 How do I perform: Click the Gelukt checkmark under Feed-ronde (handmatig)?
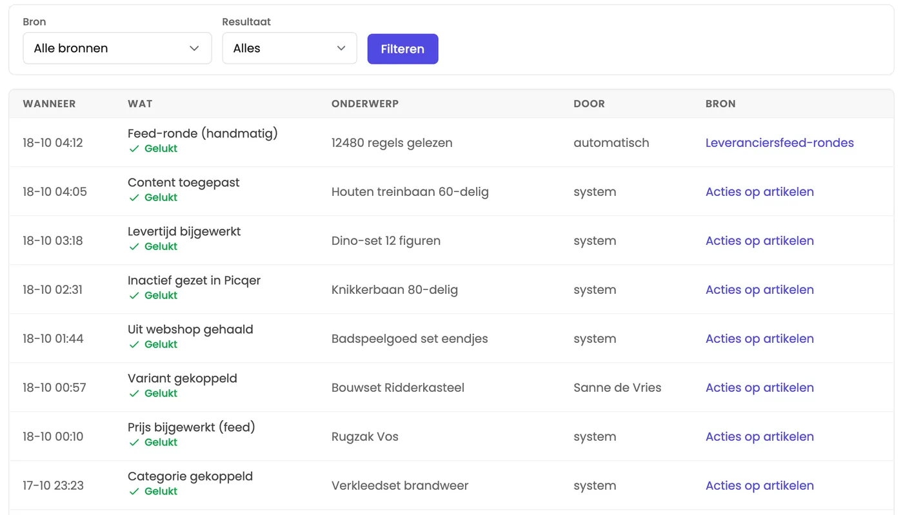click(x=134, y=149)
